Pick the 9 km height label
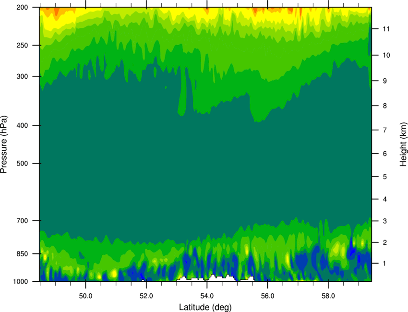The width and height of the screenshot is (408, 312). coord(384,81)
